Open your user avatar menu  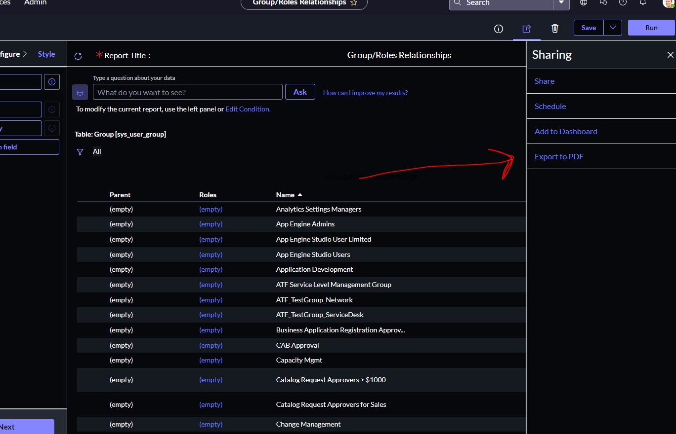(x=667, y=4)
